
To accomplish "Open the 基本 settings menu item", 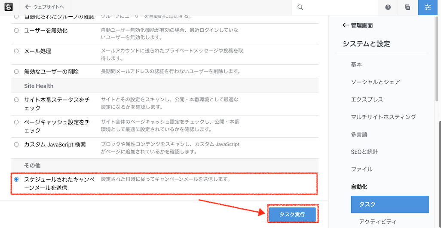I will [356, 64].
